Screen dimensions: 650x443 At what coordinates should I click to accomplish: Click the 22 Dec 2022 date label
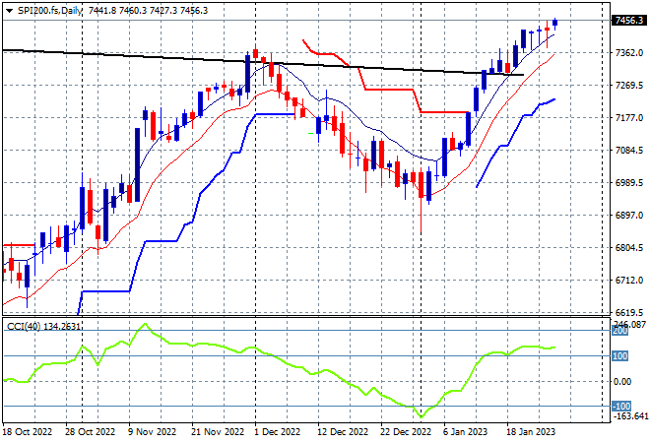tap(406, 432)
